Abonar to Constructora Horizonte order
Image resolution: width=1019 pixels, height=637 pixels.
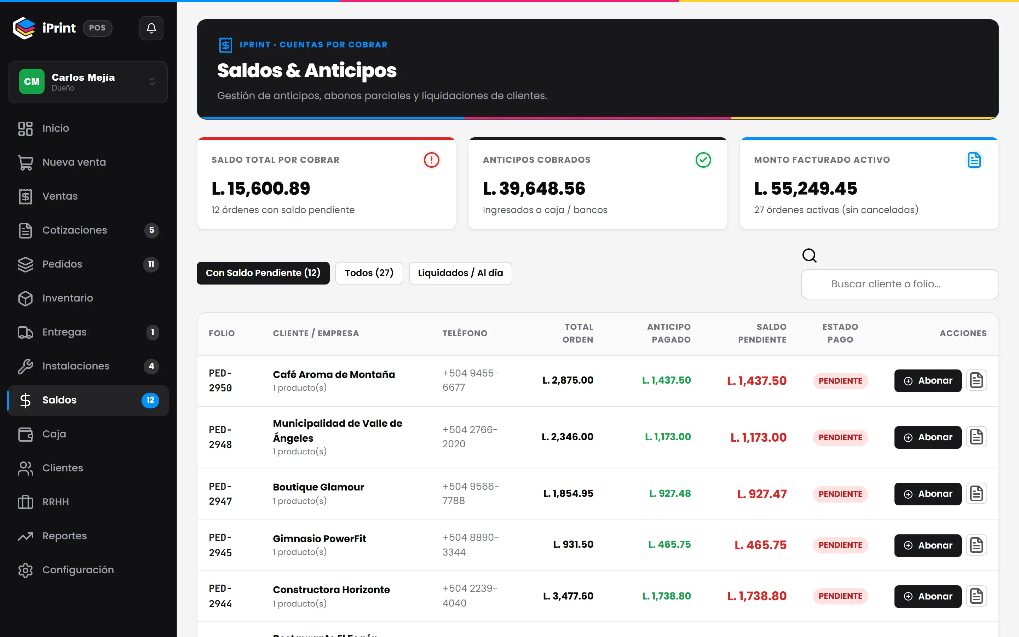(928, 597)
